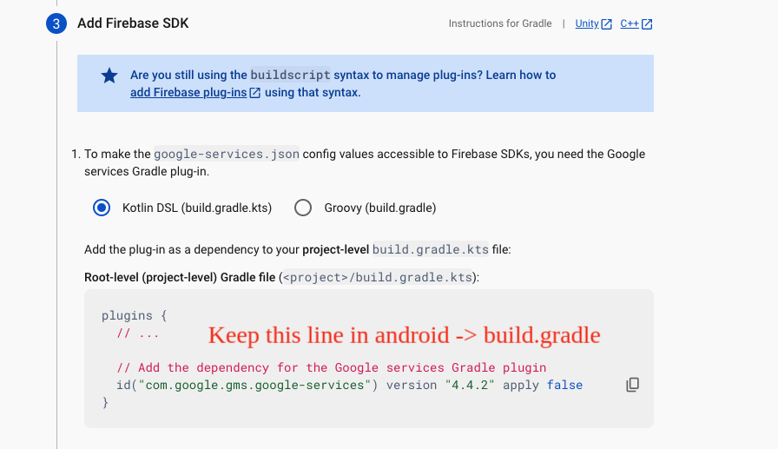The height and width of the screenshot is (449, 778).
Task: Click the Instructions for Gradle label
Action: (x=499, y=23)
